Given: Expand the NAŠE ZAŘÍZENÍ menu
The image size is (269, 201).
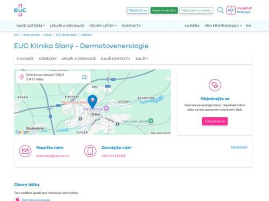Looking at the screenshot, I should (x=31, y=26).
